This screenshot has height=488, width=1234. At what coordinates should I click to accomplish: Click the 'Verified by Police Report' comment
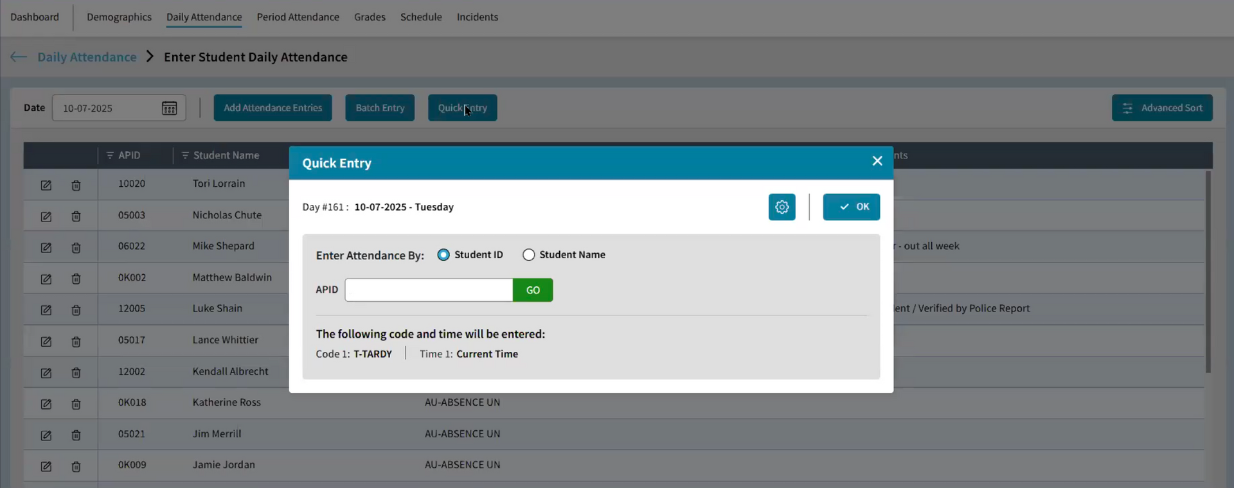(x=974, y=308)
